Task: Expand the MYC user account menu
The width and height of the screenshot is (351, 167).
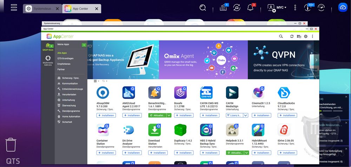Action: tap(277, 8)
